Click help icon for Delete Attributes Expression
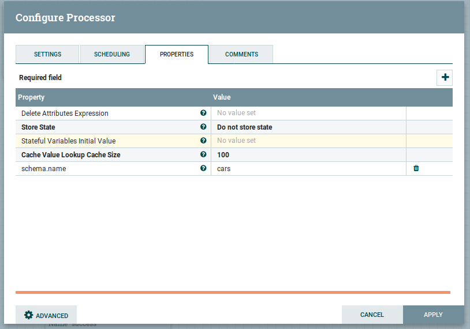 click(x=203, y=114)
